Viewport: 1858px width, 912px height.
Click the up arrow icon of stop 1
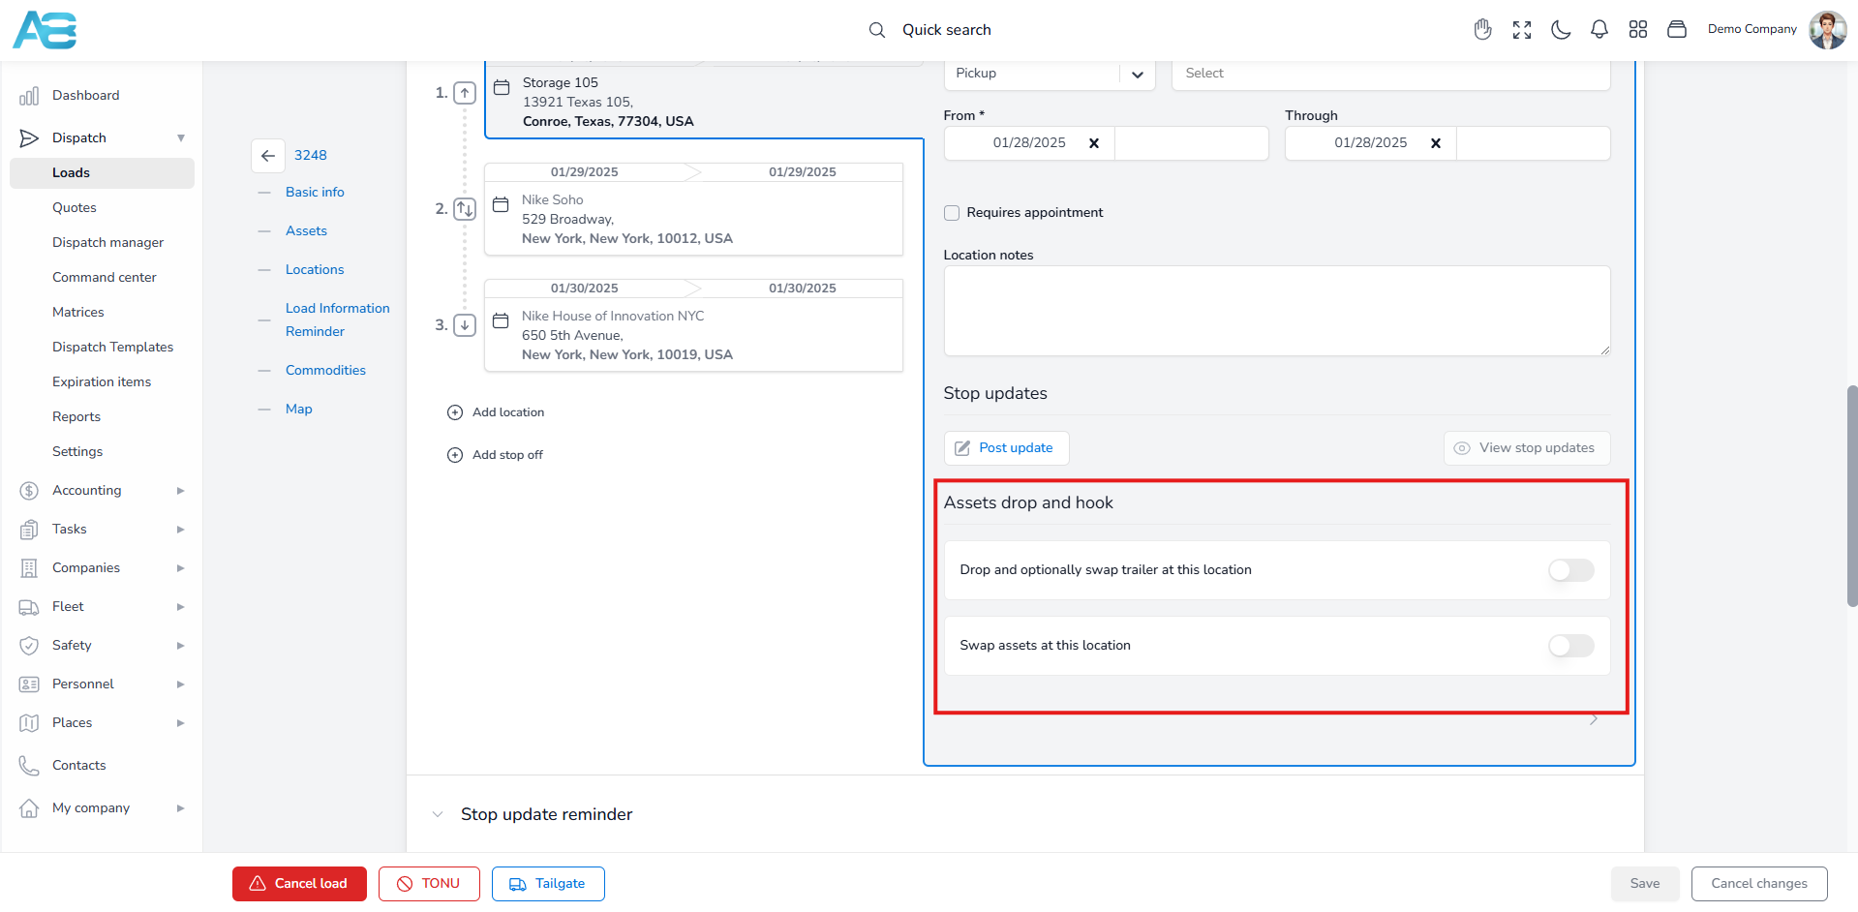(465, 93)
